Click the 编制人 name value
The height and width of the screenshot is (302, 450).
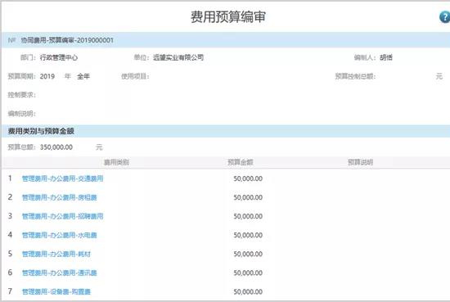pos(386,58)
